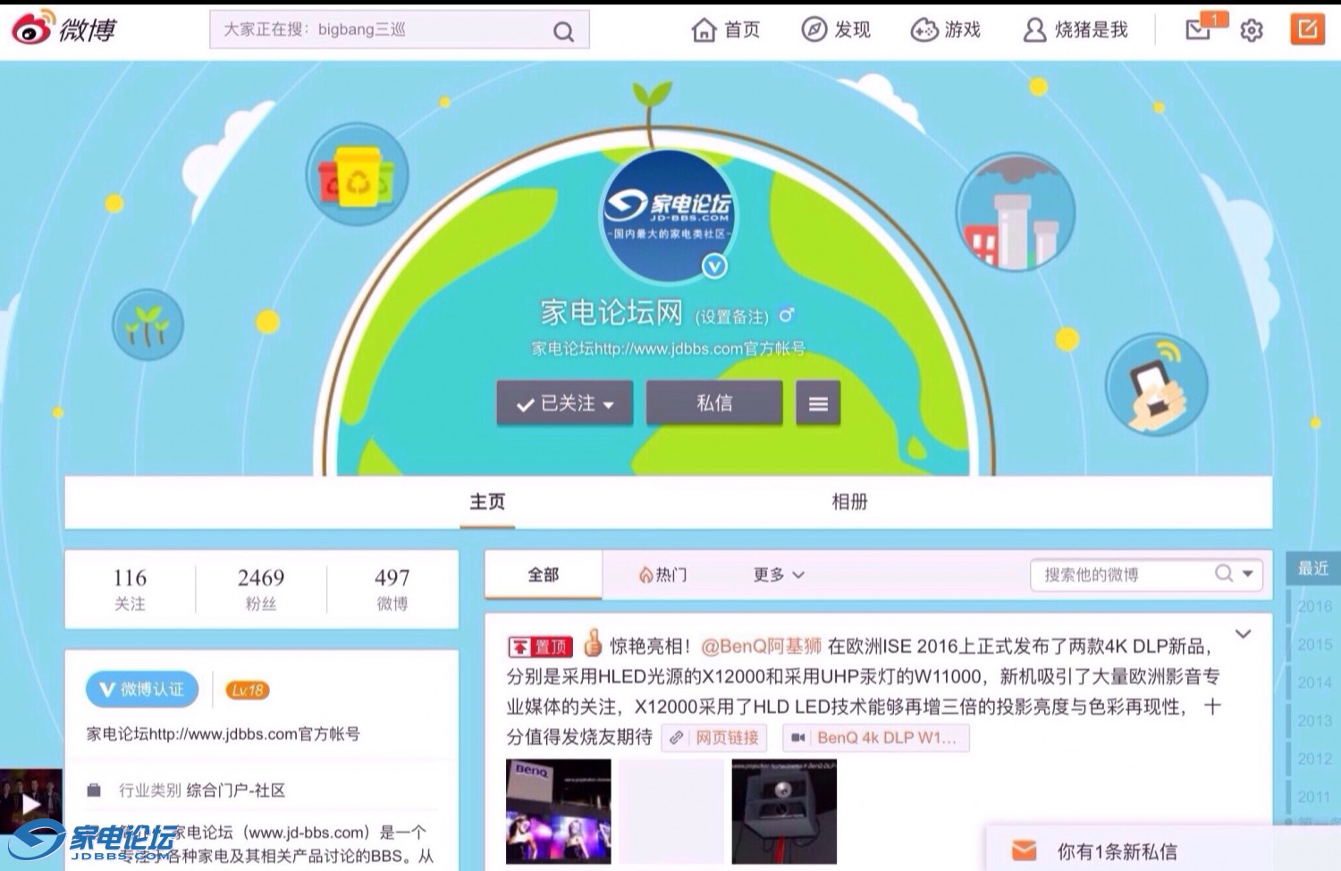Click the phone in hand circle icon
Viewport: 1341px width, 871px height.
pyautogui.click(x=1157, y=385)
